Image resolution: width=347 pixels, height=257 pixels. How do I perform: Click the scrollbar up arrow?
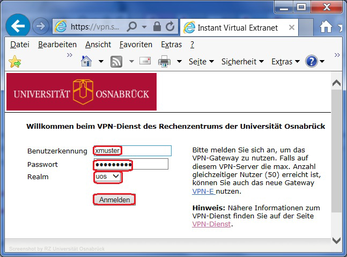point(336,83)
